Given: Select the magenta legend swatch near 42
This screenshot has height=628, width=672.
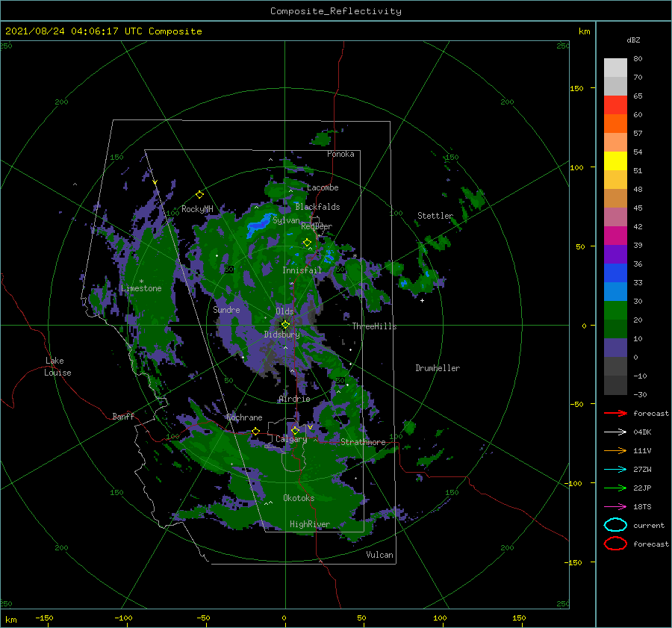Looking at the screenshot, I should pos(615,236).
